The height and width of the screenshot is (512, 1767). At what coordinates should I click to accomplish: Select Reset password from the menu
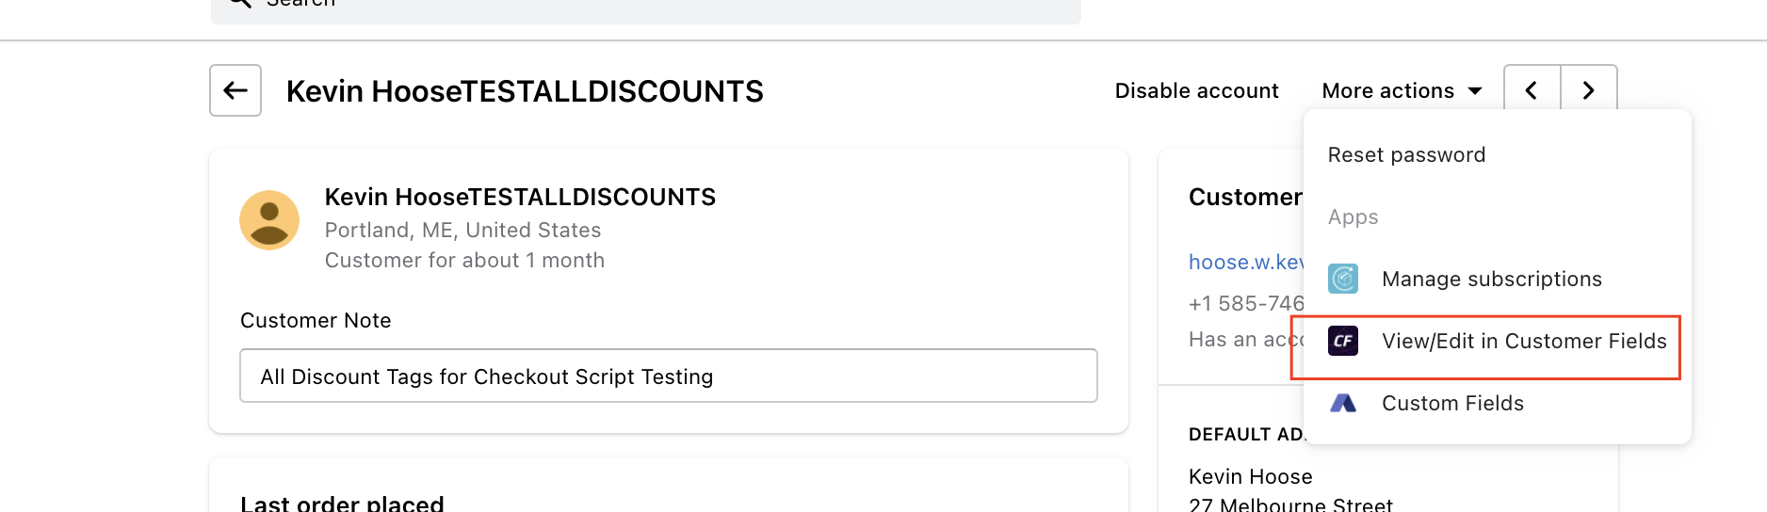[x=1406, y=154]
